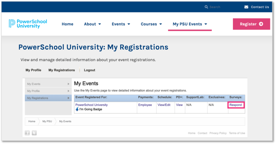Image resolution: width=276 pixels, height=144 pixels.
Task: Expand the About dropdown menu
Action: click(x=92, y=24)
